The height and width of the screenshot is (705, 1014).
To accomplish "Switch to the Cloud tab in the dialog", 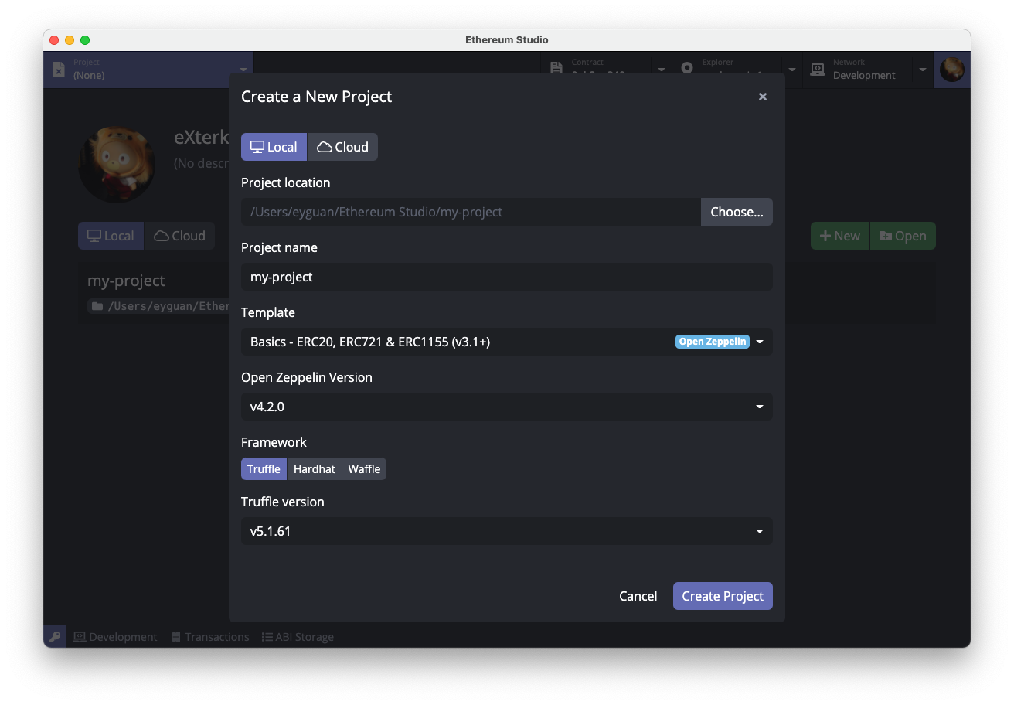I will pyautogui.click(x=342, y=147).
